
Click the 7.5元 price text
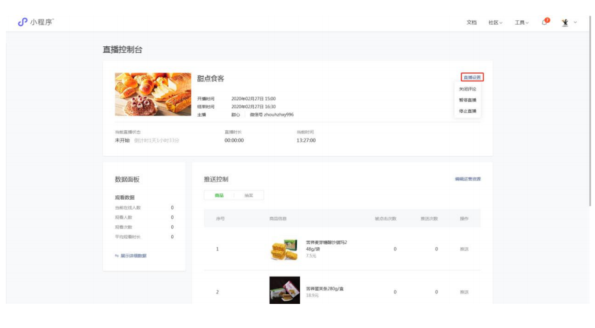click(x=311, y=256)
